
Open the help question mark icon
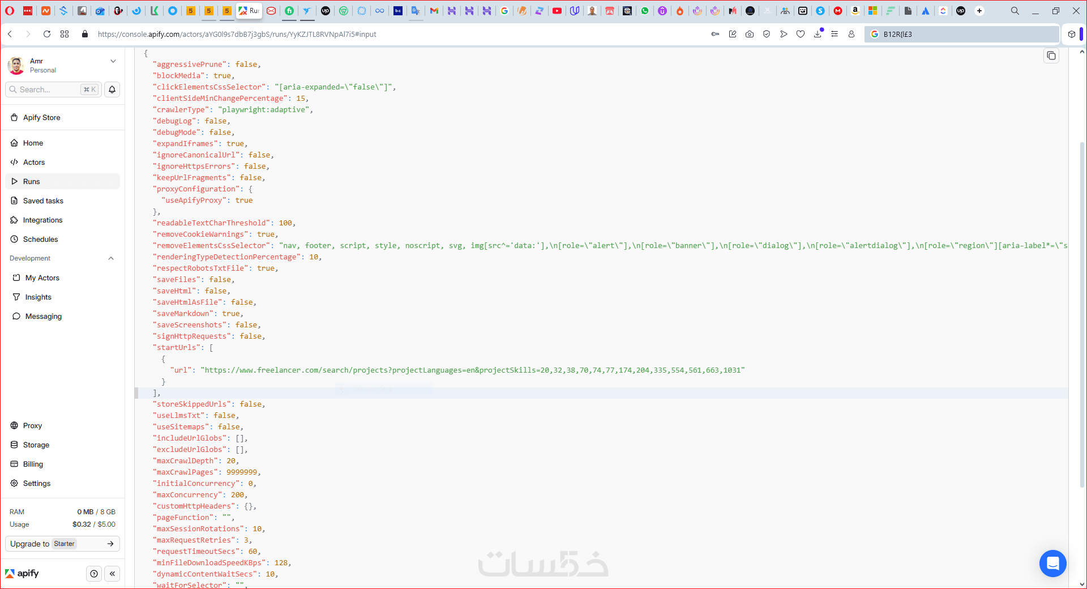94,574
